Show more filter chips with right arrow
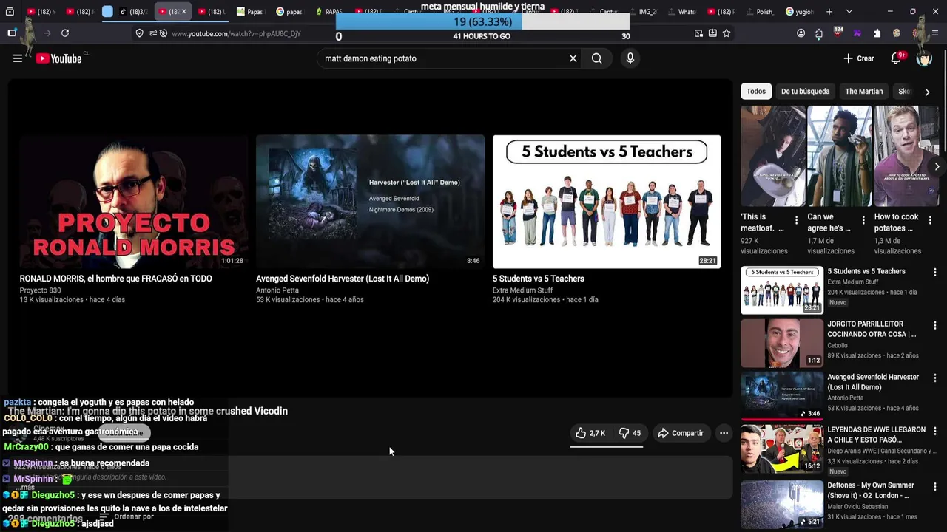This screenshot has height=532, width=947. pos(927,92)
